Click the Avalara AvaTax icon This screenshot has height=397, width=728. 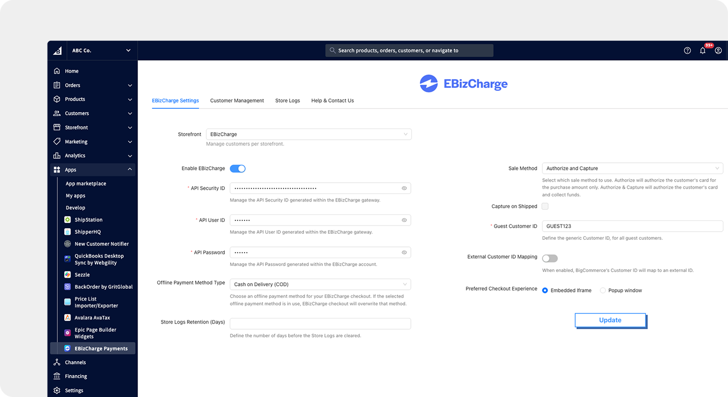coord(67,317)
